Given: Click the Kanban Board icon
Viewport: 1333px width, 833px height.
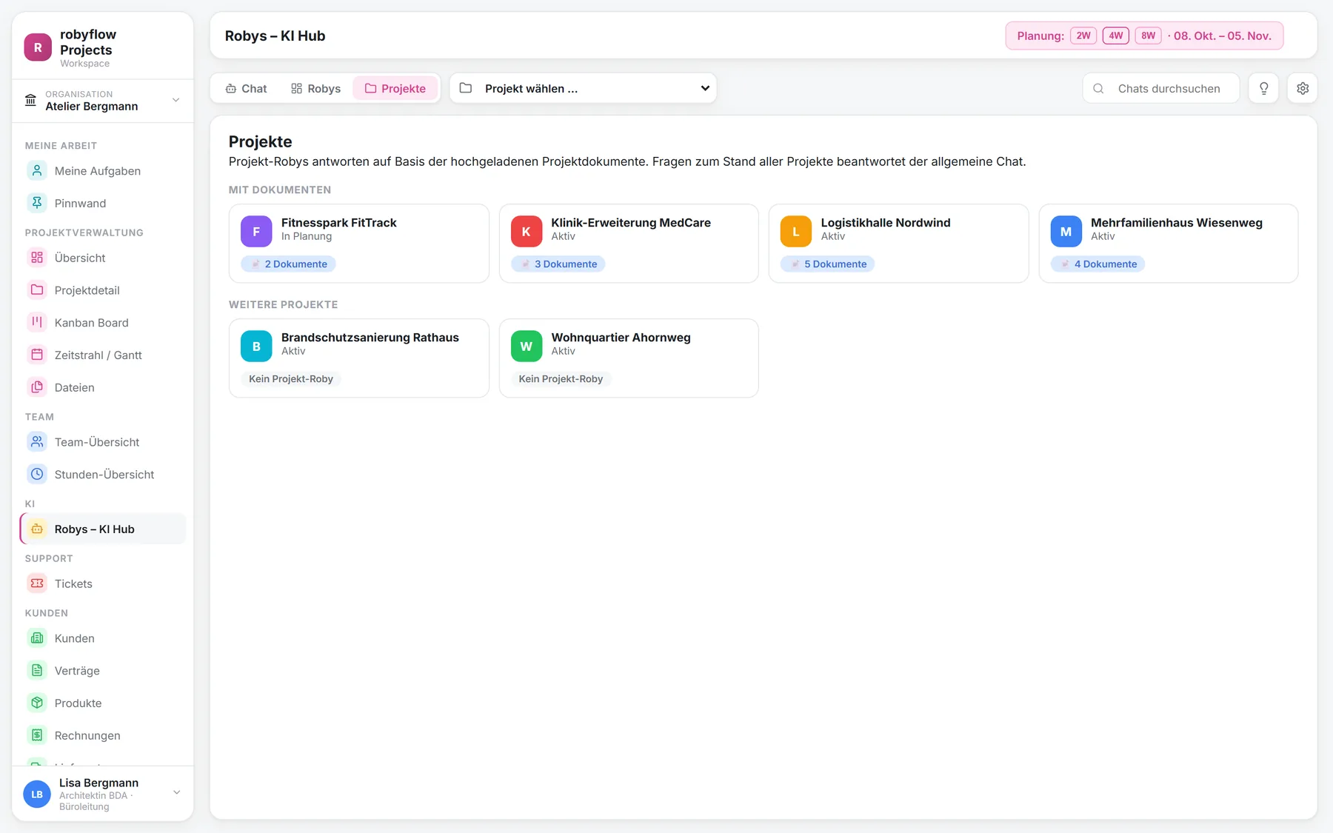Looking at the screenshot, I should (x=37, y=322).
